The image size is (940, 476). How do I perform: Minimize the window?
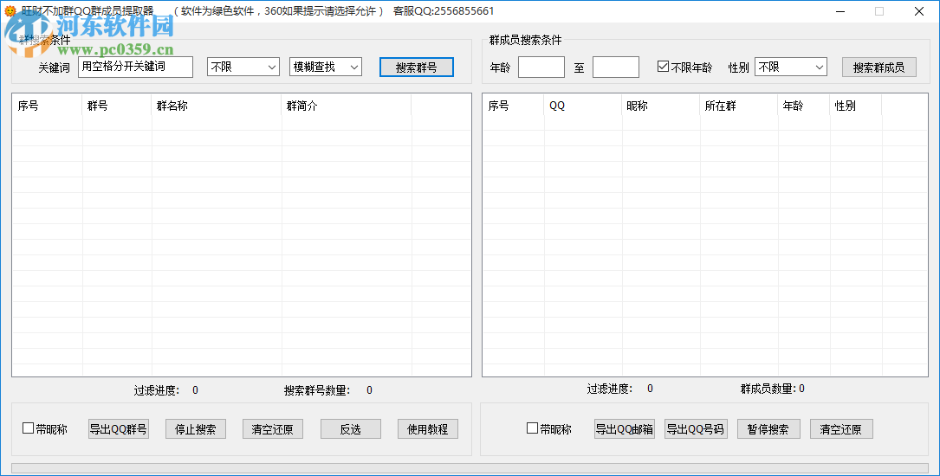(x=840, y=11)
